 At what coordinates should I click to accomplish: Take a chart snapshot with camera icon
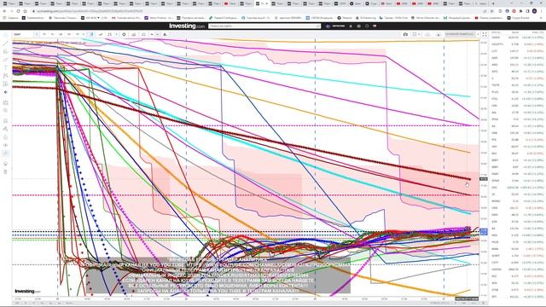click(x=405, y=34)
